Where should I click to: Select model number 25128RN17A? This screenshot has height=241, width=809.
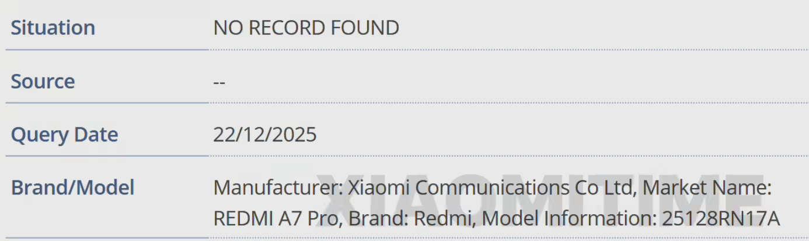[720, 218]
